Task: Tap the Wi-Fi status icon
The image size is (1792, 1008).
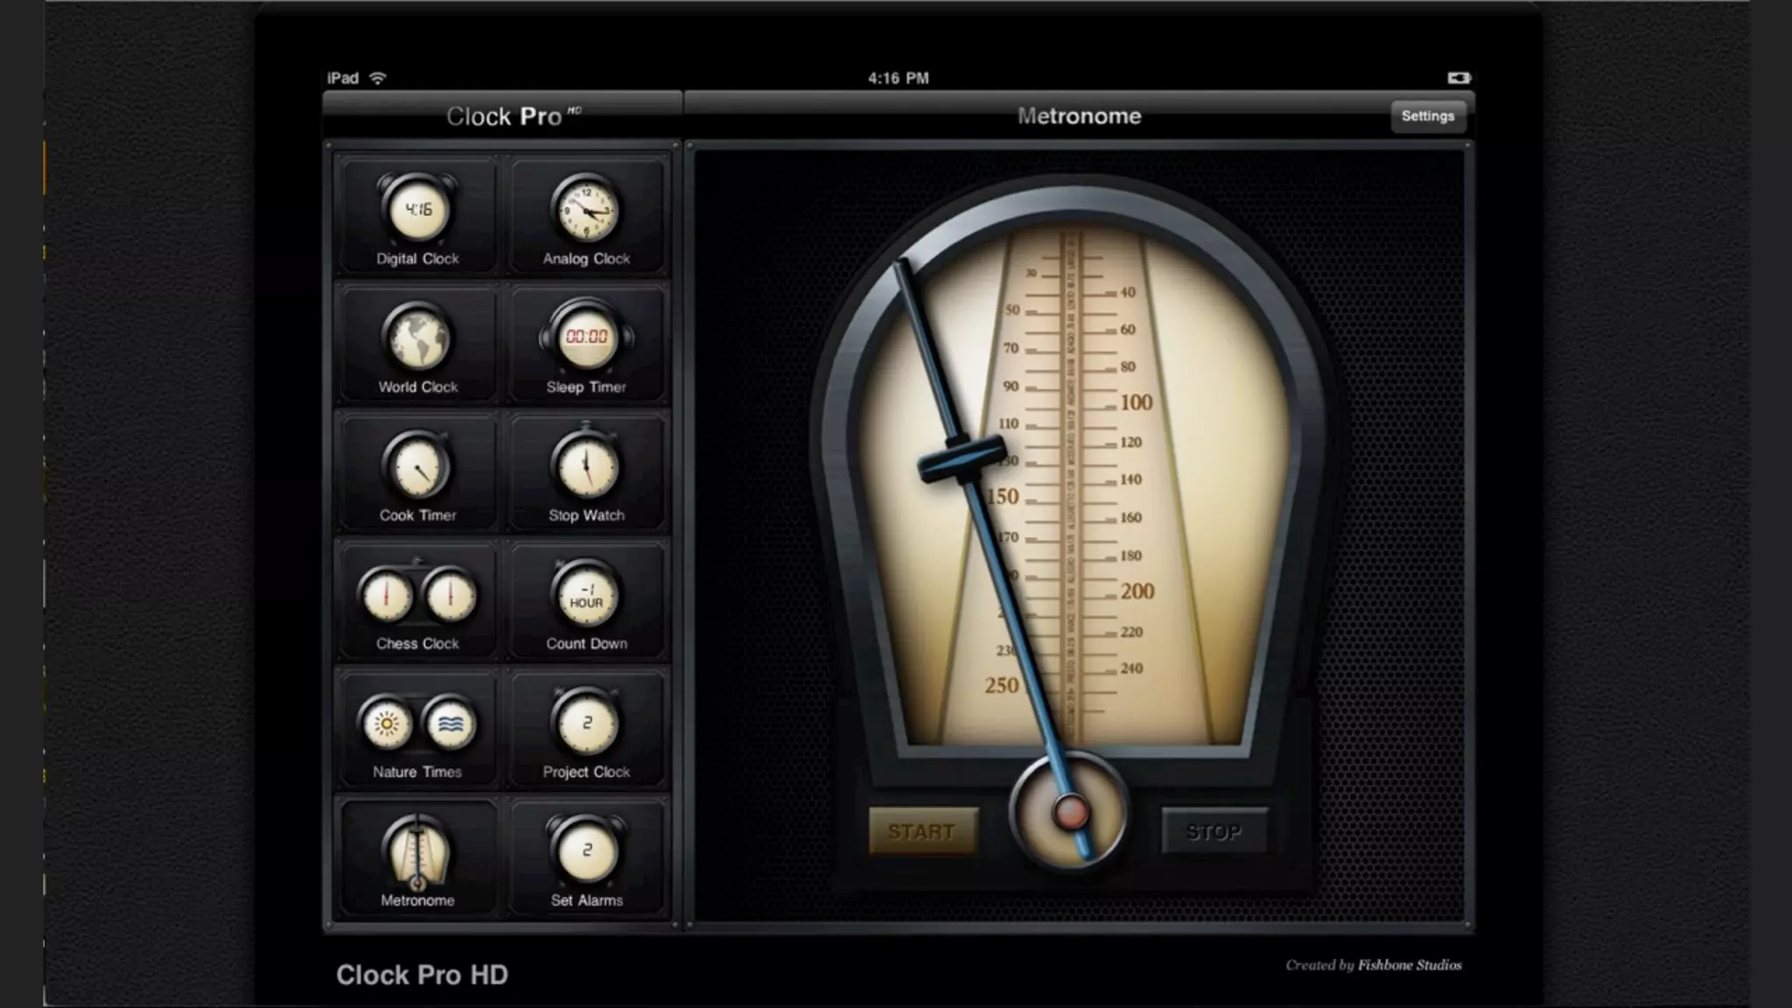Action: click(x=377, y=78)
